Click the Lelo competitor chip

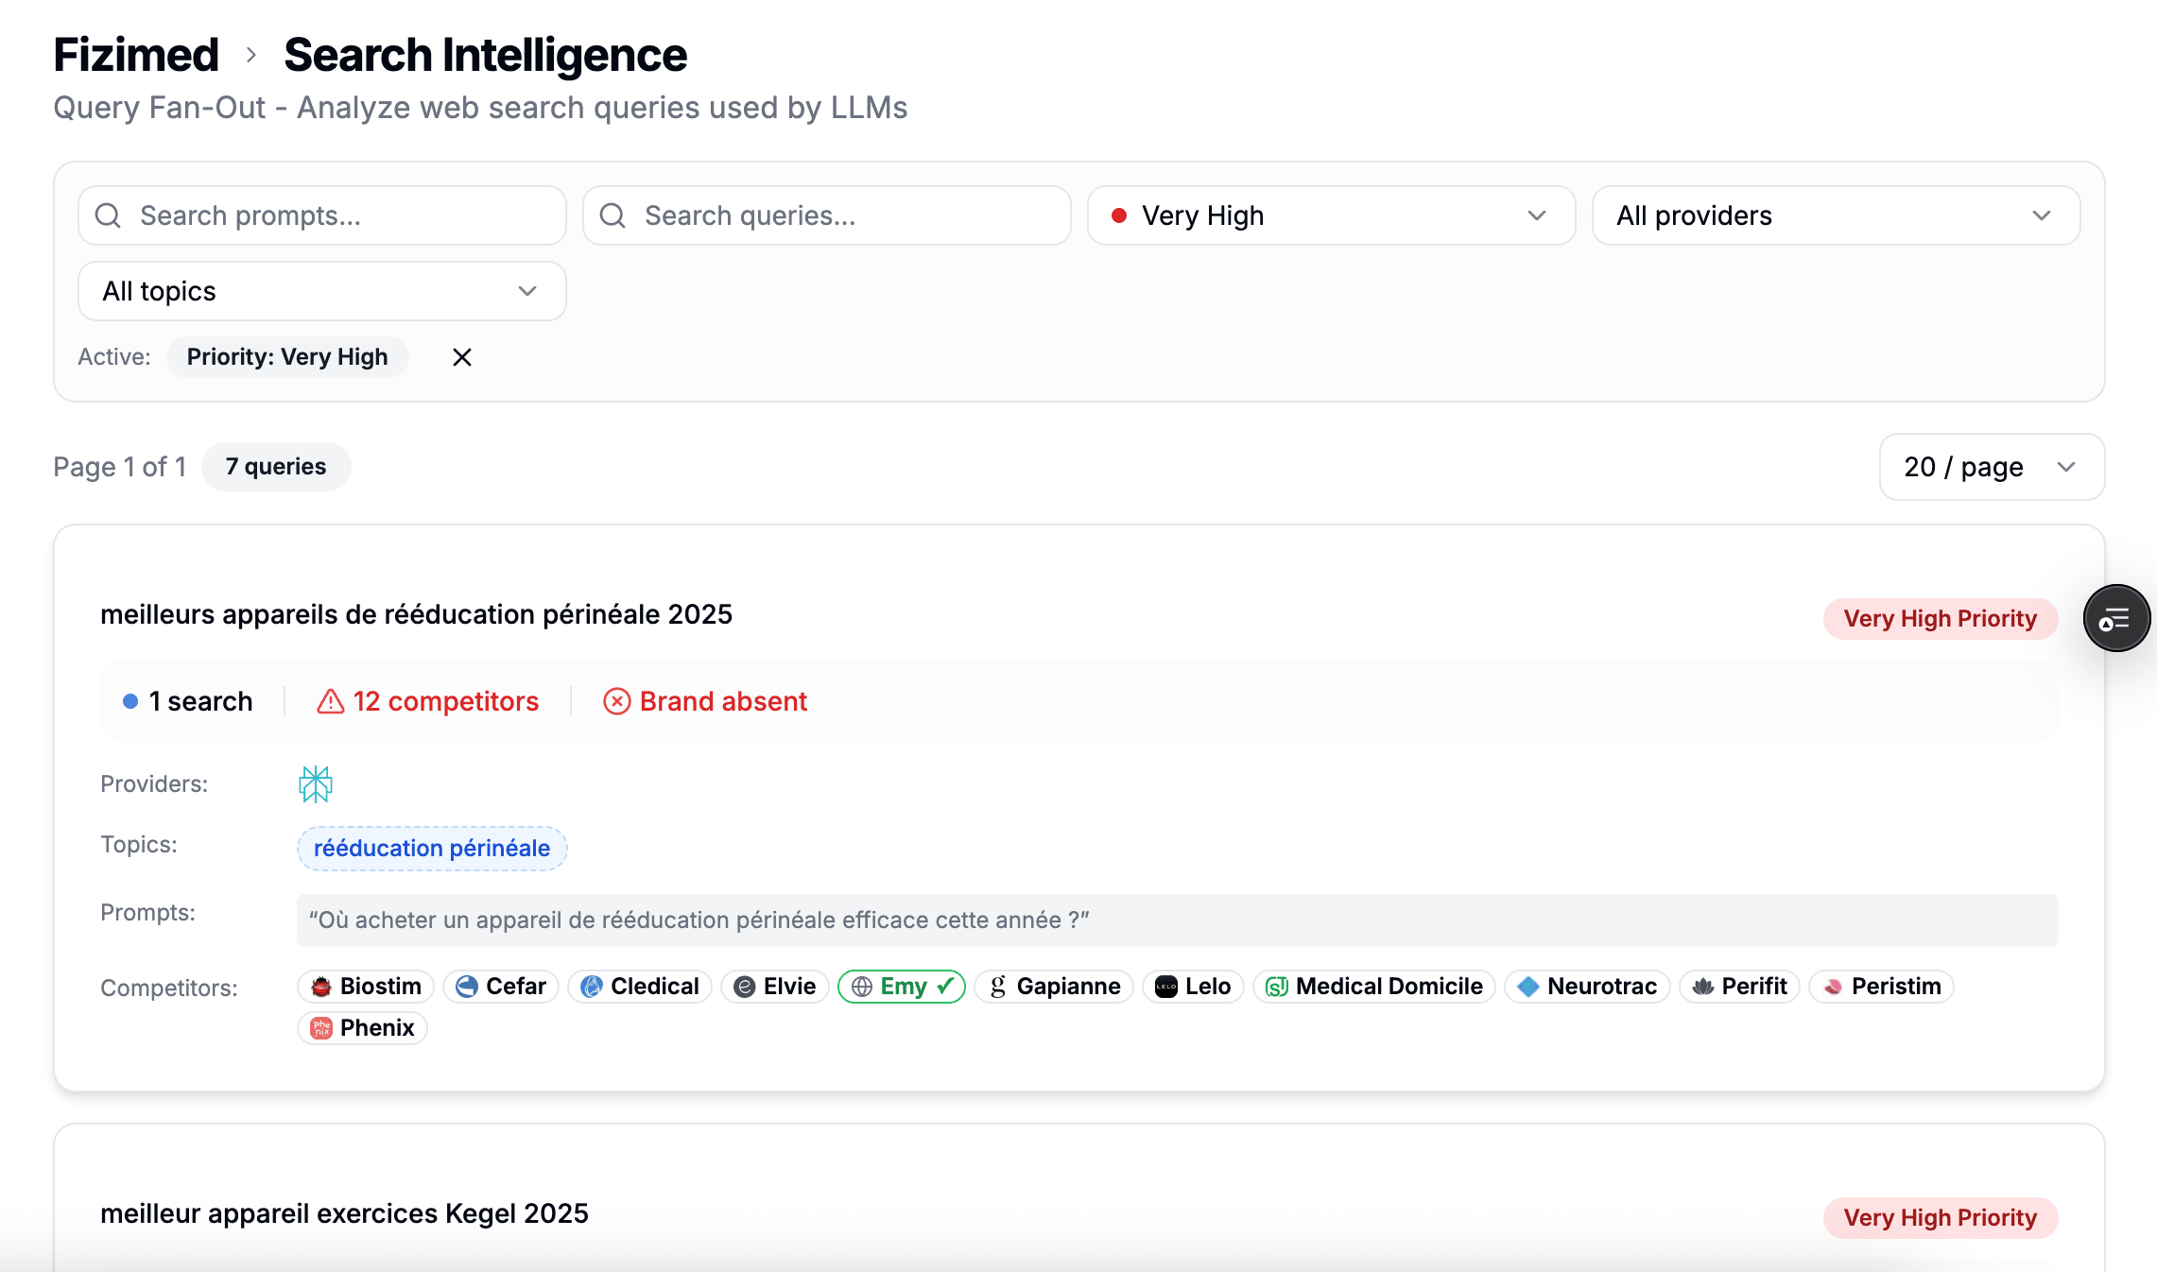tap(1193, 987)
